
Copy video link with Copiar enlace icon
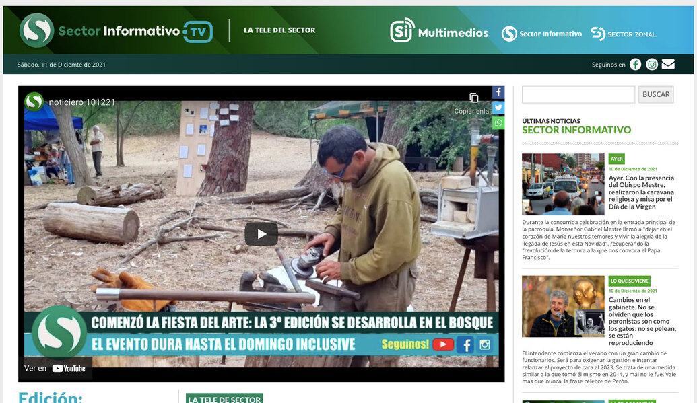[x=474, y=98]
